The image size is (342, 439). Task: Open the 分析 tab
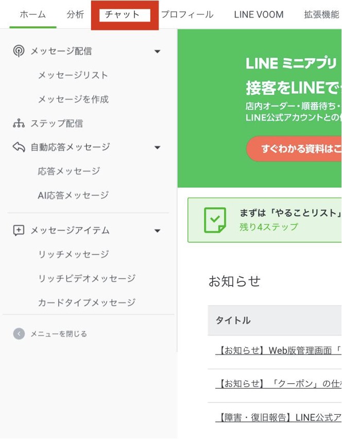point(75,14)
